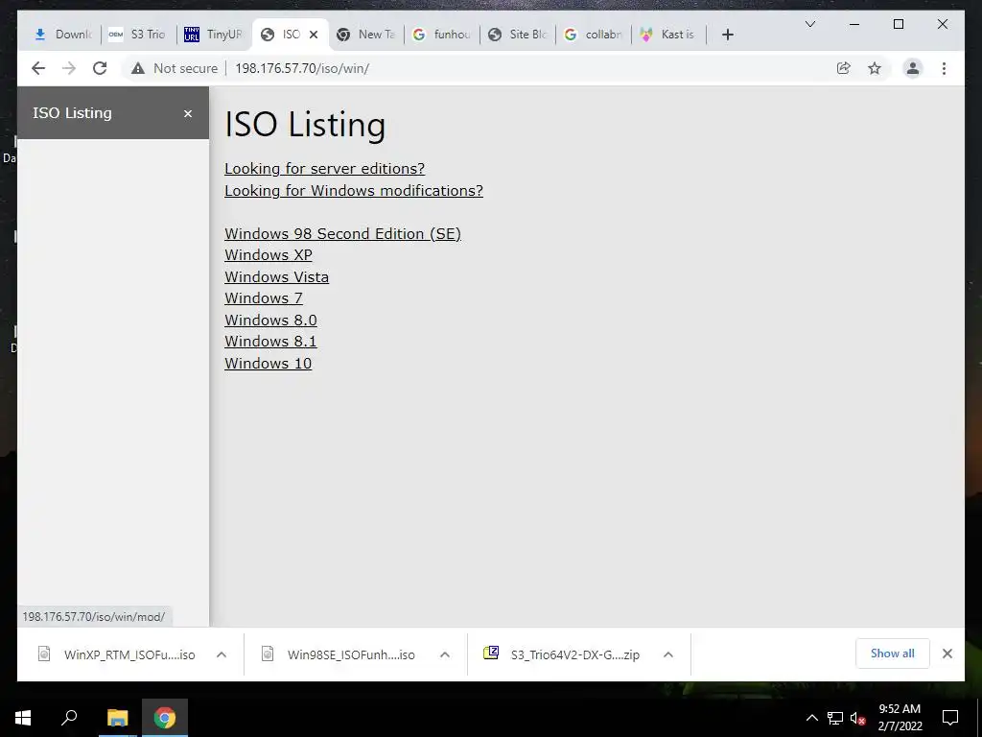Open the network status tray icon
The height and width of the screenshot is (737, 982).
[835, 718]
